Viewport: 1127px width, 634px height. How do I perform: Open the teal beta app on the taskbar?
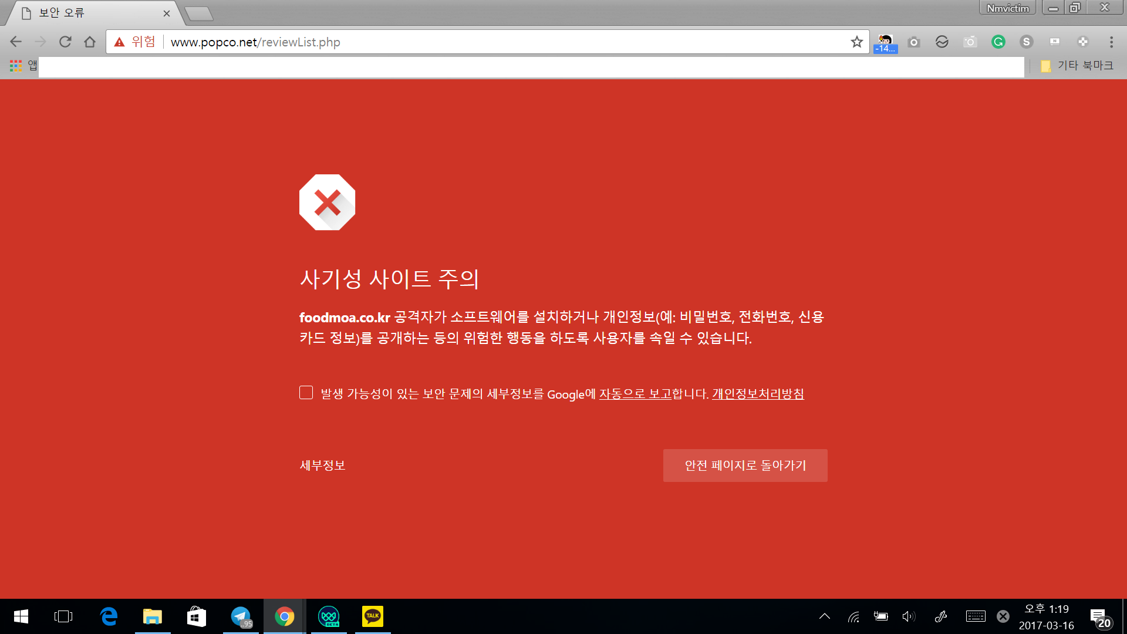tap(329, 616)
